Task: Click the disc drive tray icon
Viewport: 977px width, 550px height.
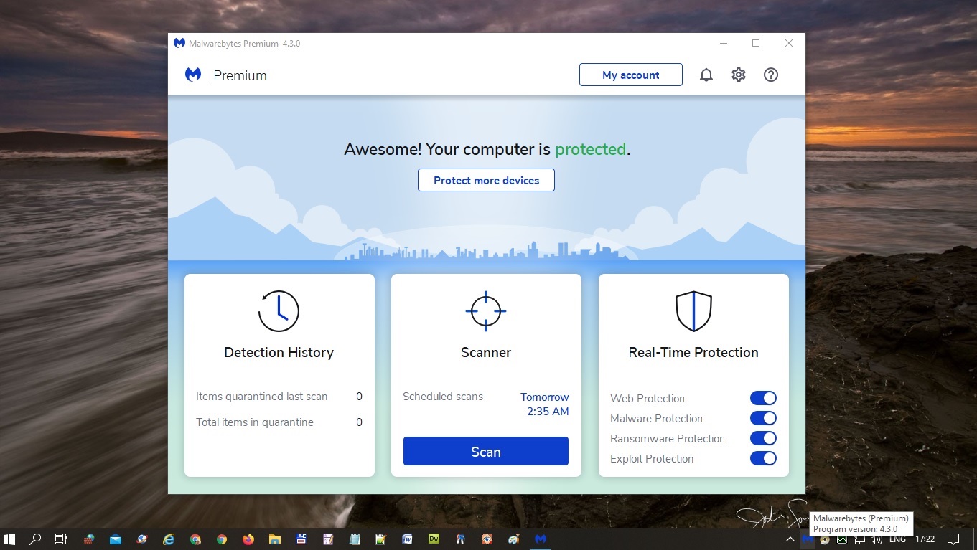Action: (x=825, y=539)
